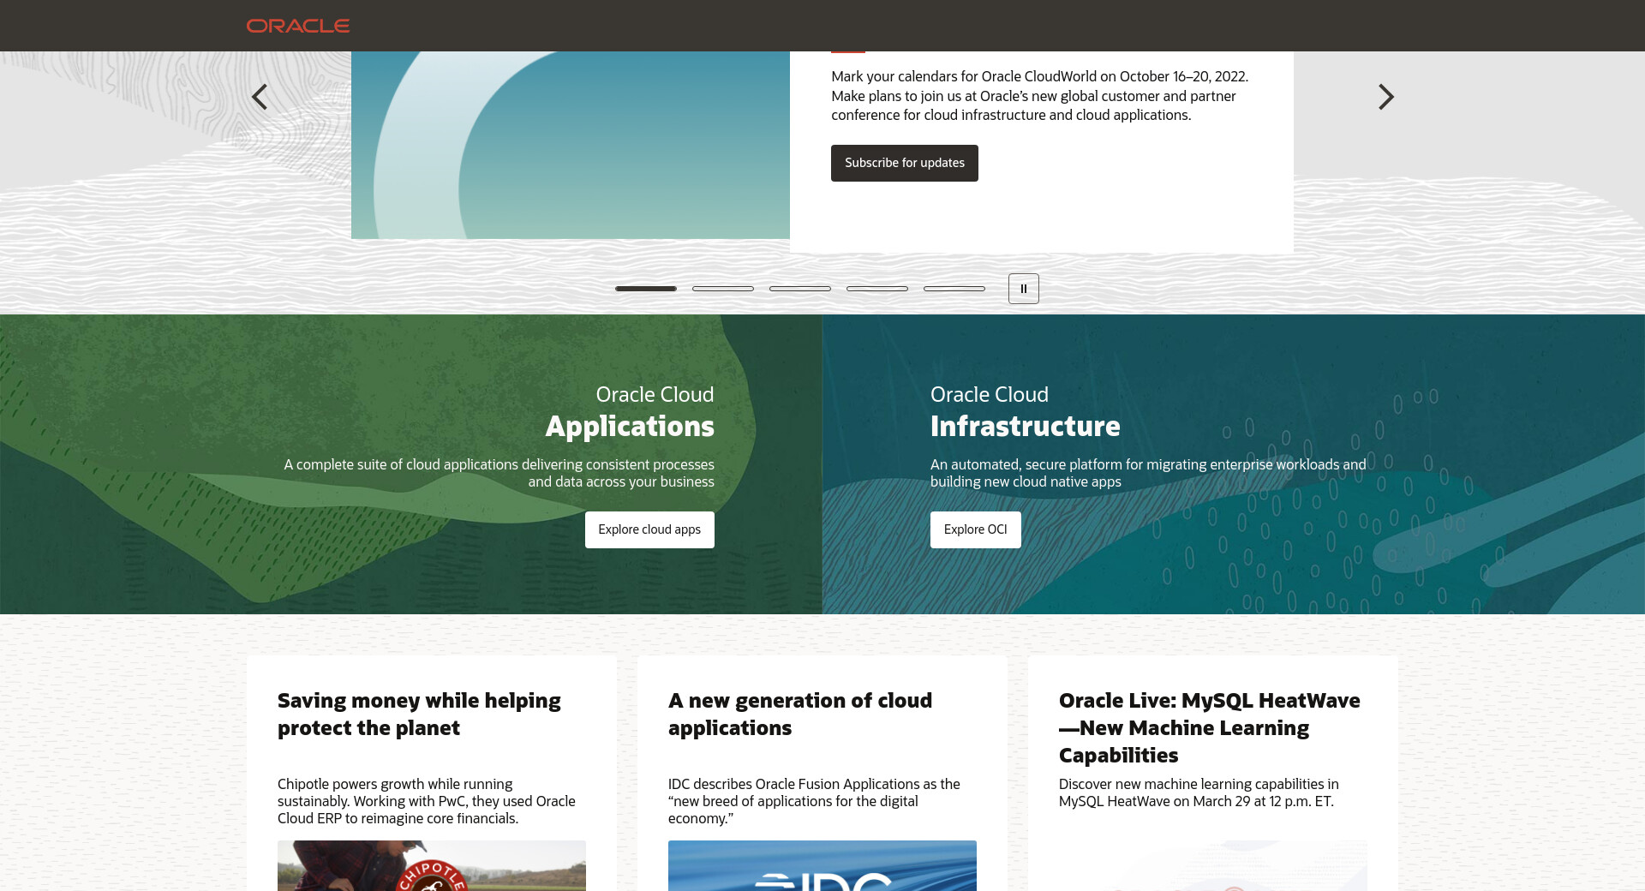Image resolution: width=1645 pixels, height=891 pixels.
Task: Select the first carousel slide indicator
Action: coord(646,289)
